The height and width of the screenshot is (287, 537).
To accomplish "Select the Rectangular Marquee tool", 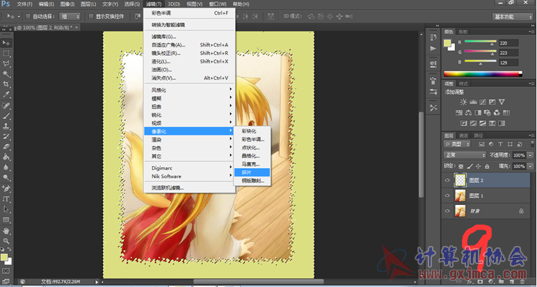I will click(6, 54).
